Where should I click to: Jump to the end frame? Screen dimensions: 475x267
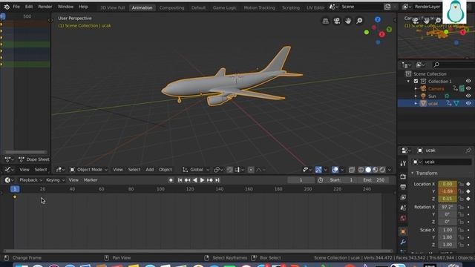point(217,180)
